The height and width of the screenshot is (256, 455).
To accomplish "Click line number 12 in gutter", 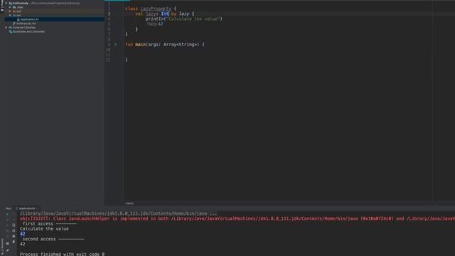I will (108, 60).
